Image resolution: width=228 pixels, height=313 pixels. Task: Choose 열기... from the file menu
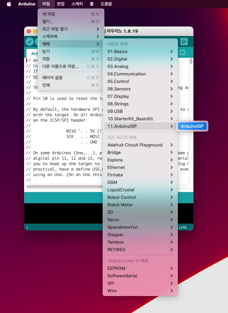(x=71, y=21)
